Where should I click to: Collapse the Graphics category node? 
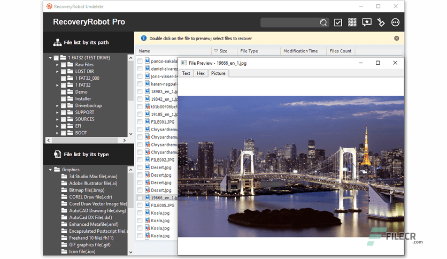tap(50, 170)
